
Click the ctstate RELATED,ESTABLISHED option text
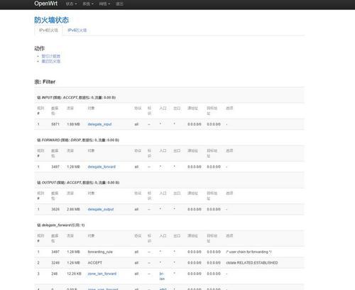252,263
